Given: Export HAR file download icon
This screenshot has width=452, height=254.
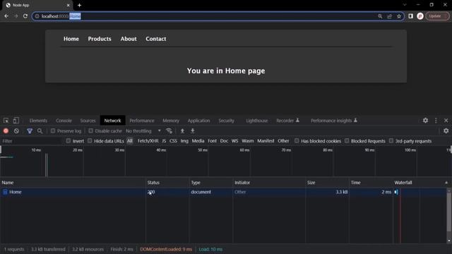Looking at the screenshot, I should pyautogui.click(x=193, y=131).
